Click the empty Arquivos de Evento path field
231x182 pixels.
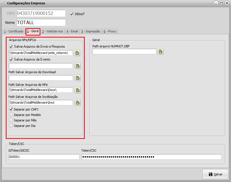click(41, 66)
